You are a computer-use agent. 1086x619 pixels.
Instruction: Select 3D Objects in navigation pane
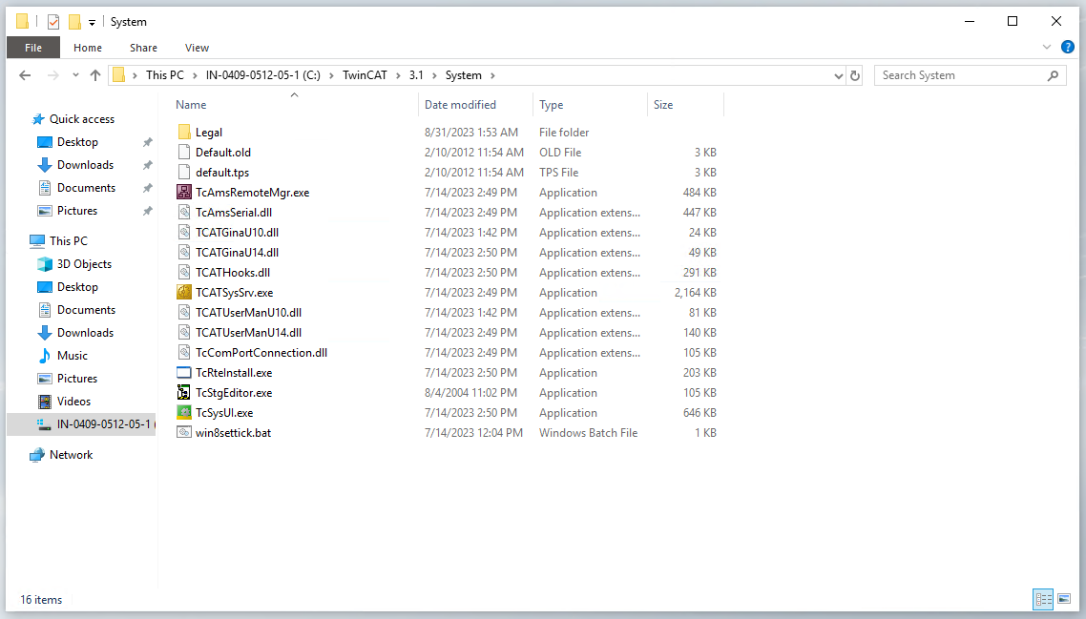click(x=84, y=264)
